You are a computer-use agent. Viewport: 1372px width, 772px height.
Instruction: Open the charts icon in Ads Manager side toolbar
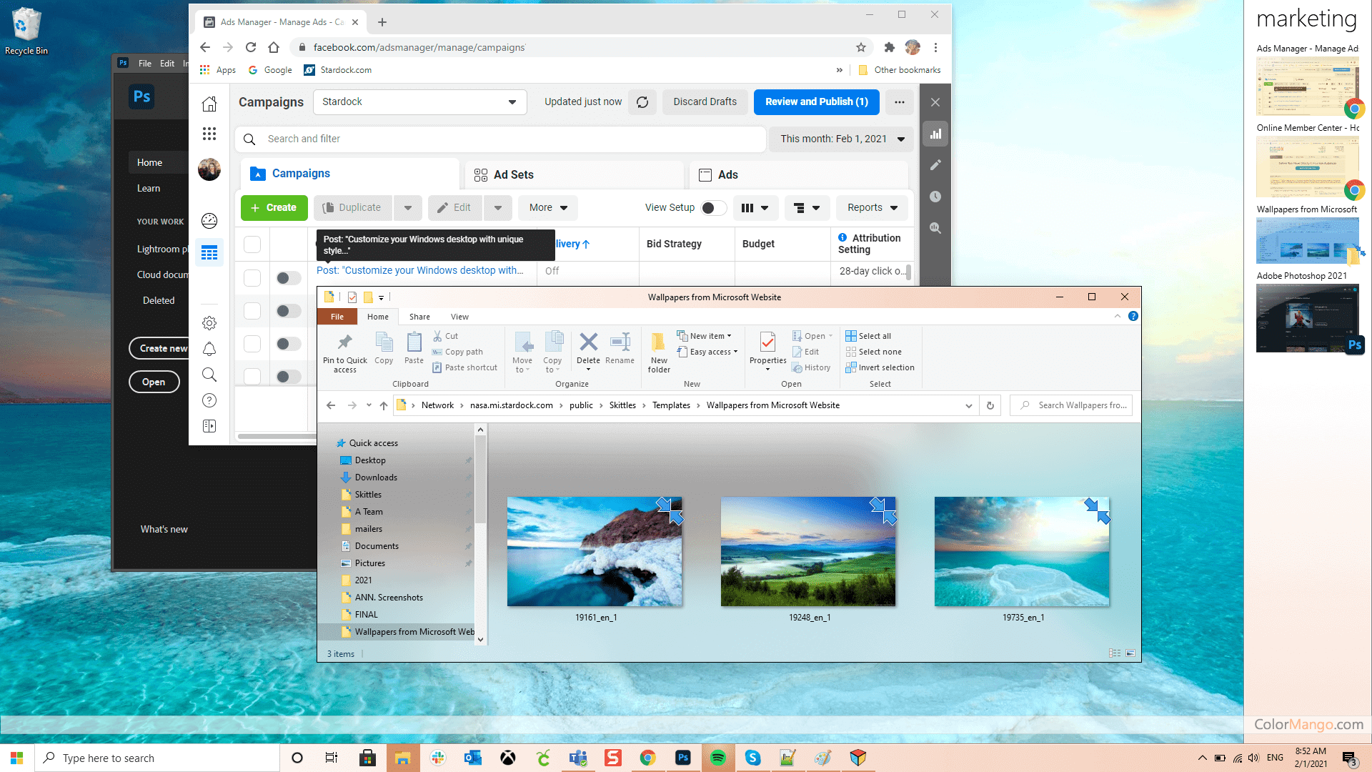pos(935,134)
